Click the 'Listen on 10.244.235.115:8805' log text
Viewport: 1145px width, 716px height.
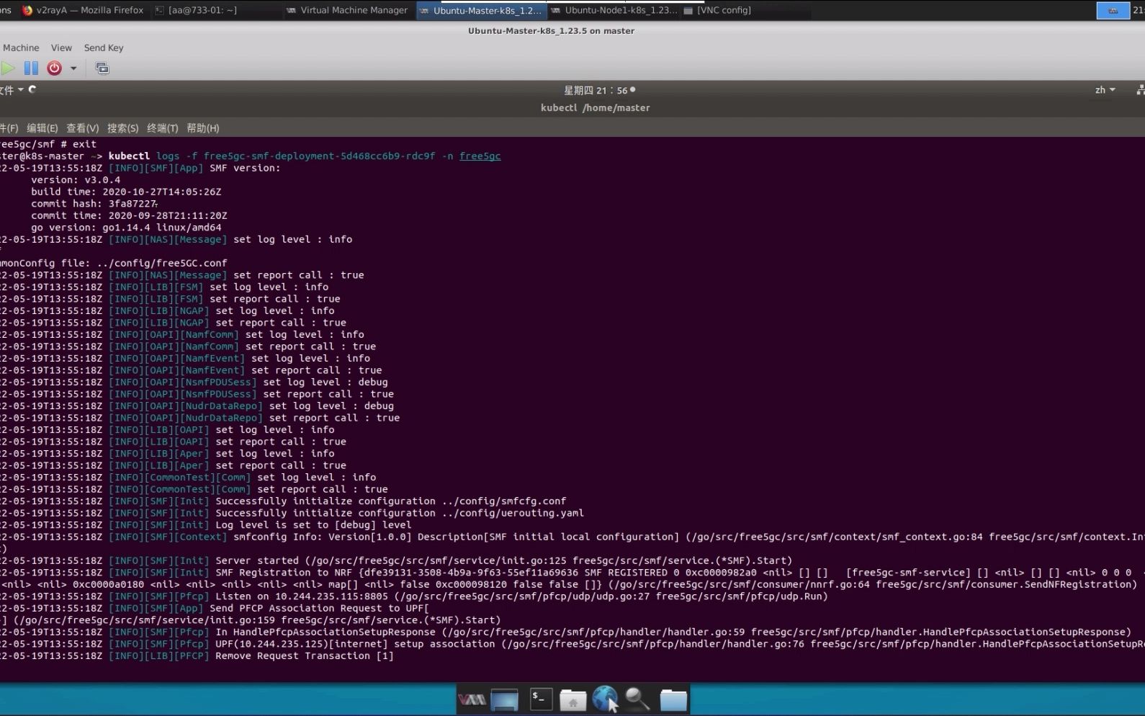pos(302,596)
